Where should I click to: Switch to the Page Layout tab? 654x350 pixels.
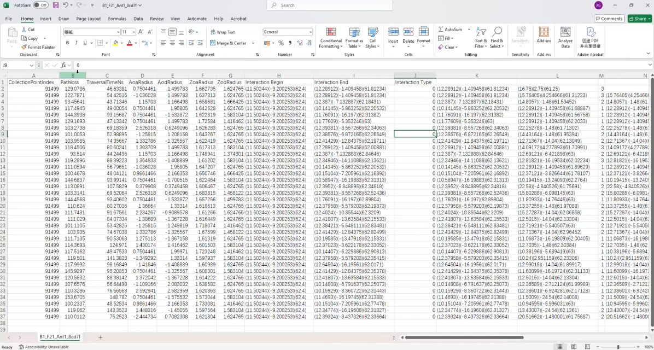click(89, 19)
